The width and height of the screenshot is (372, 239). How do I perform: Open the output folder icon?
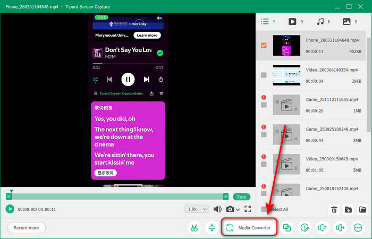pyautogui.click(x=362, y=210)
